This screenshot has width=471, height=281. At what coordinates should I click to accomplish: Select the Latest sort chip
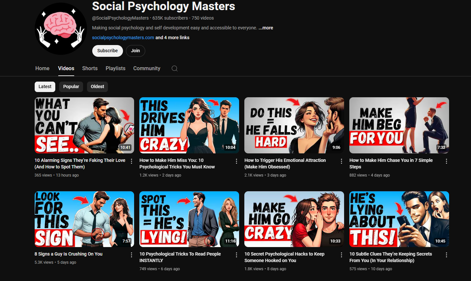(x=45, y=86)
